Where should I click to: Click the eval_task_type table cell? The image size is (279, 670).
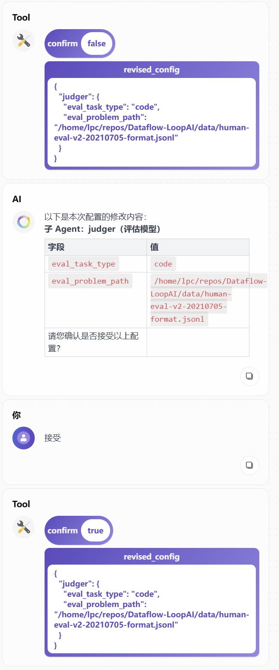96,264
